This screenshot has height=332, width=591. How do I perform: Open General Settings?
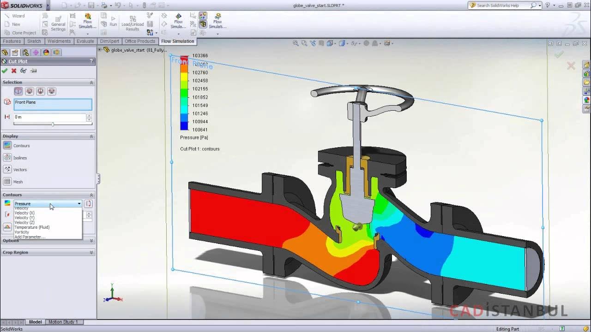click(x=58, y=23)
